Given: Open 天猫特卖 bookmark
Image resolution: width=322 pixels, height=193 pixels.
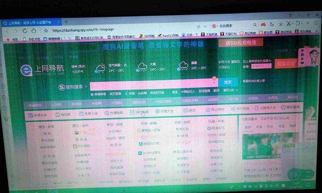Looking at the screenshot, I should coord(209,34).
